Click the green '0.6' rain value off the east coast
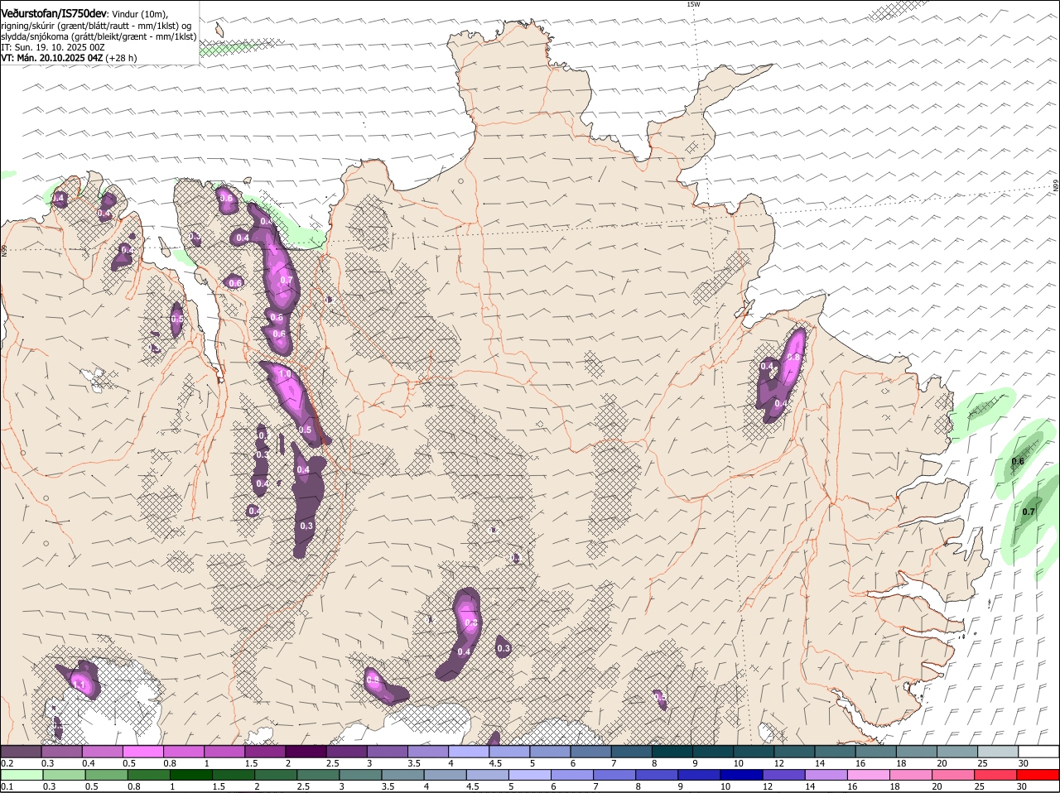 1019,461
